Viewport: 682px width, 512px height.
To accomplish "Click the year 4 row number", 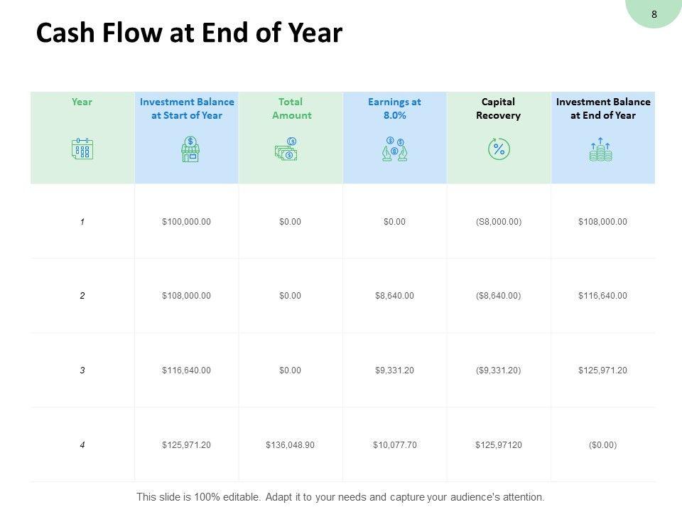I will 82,445.
